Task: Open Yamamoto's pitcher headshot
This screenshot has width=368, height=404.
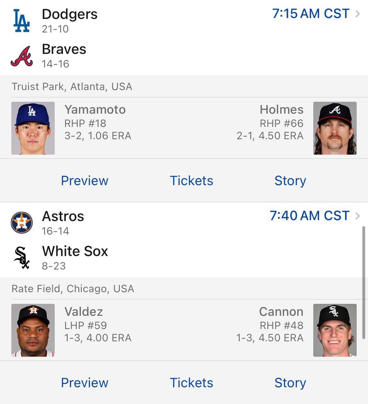Action: point(33,128)
